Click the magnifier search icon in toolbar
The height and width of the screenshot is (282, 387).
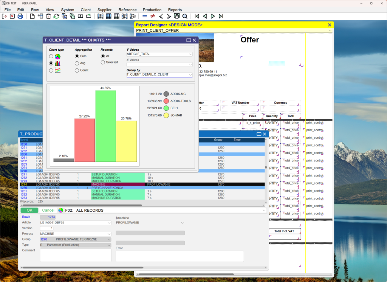(185, 16)
